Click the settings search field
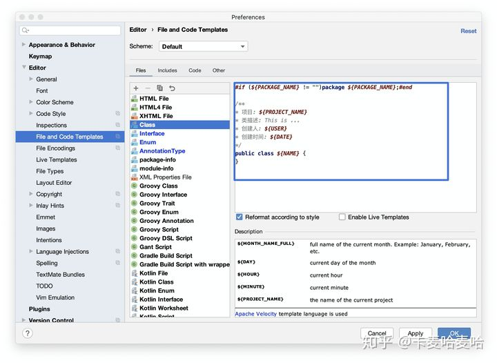Viewport: 497px width, 363px height. coord(70,30)
